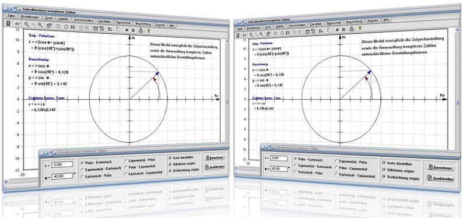Click the second blue X icon in left window toolbar
The width and height of the screenshot is (463, 218).
(133, 30)
